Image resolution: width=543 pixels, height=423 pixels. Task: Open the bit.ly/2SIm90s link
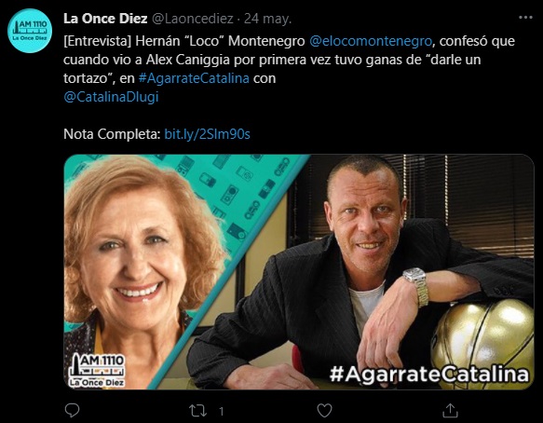(x=207, y=134)
